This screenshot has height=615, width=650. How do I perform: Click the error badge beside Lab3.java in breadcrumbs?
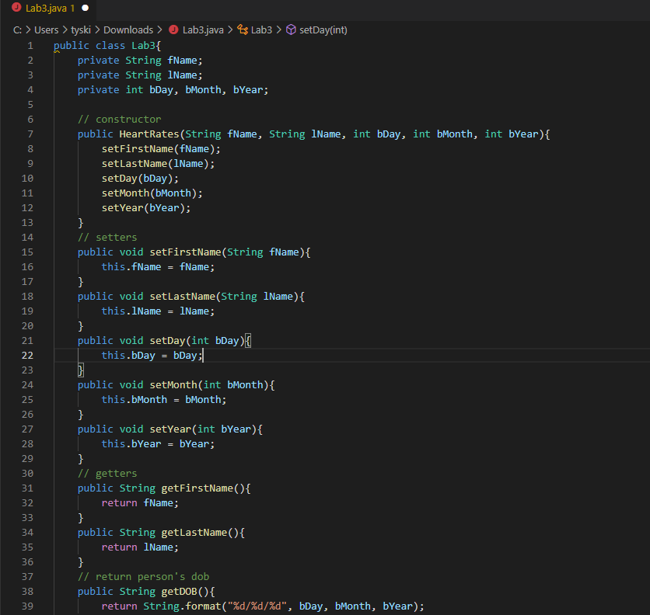pos(173,30)
